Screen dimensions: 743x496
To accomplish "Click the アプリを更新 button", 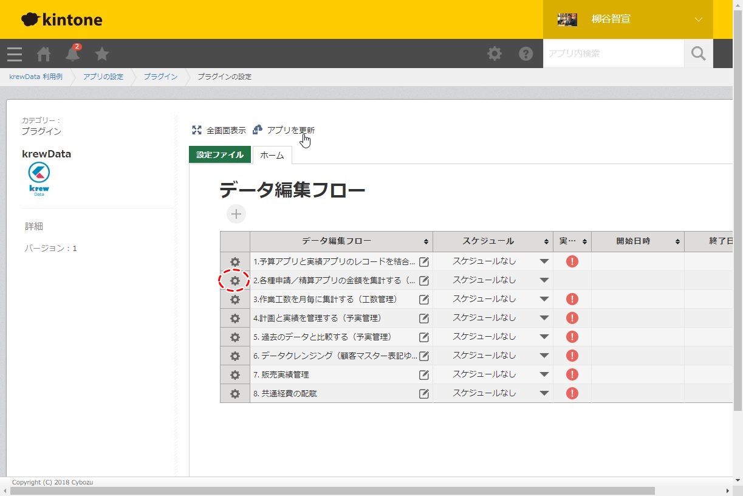I will pos(284,130).
